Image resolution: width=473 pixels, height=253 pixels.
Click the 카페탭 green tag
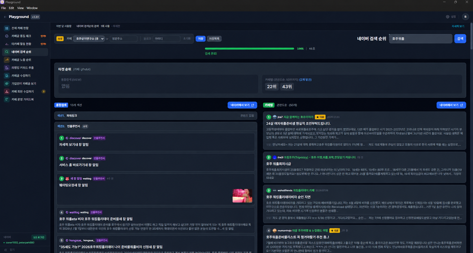pyautogui.click(x=269, y=105)
